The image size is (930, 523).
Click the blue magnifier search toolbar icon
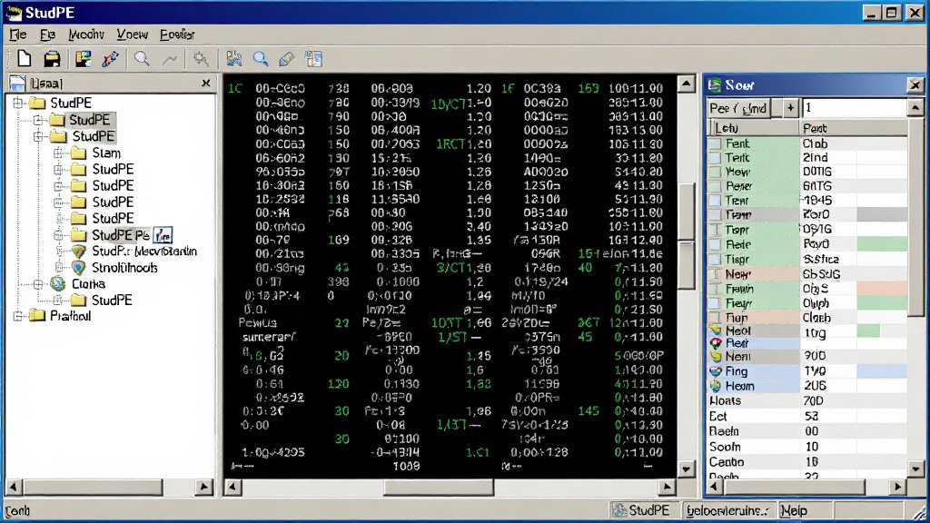[261, 59]
